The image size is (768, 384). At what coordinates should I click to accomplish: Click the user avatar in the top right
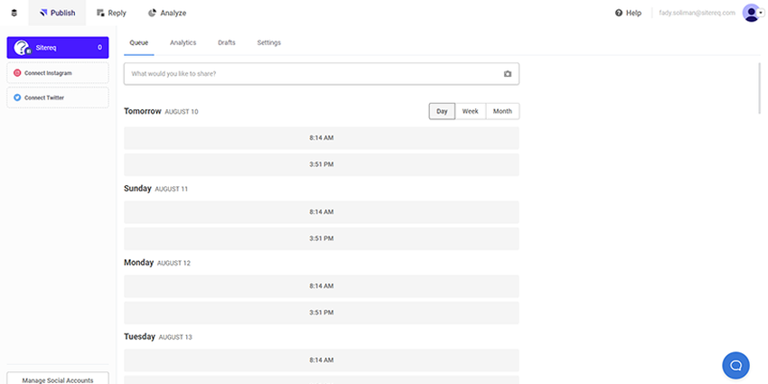tap(750, 13)
